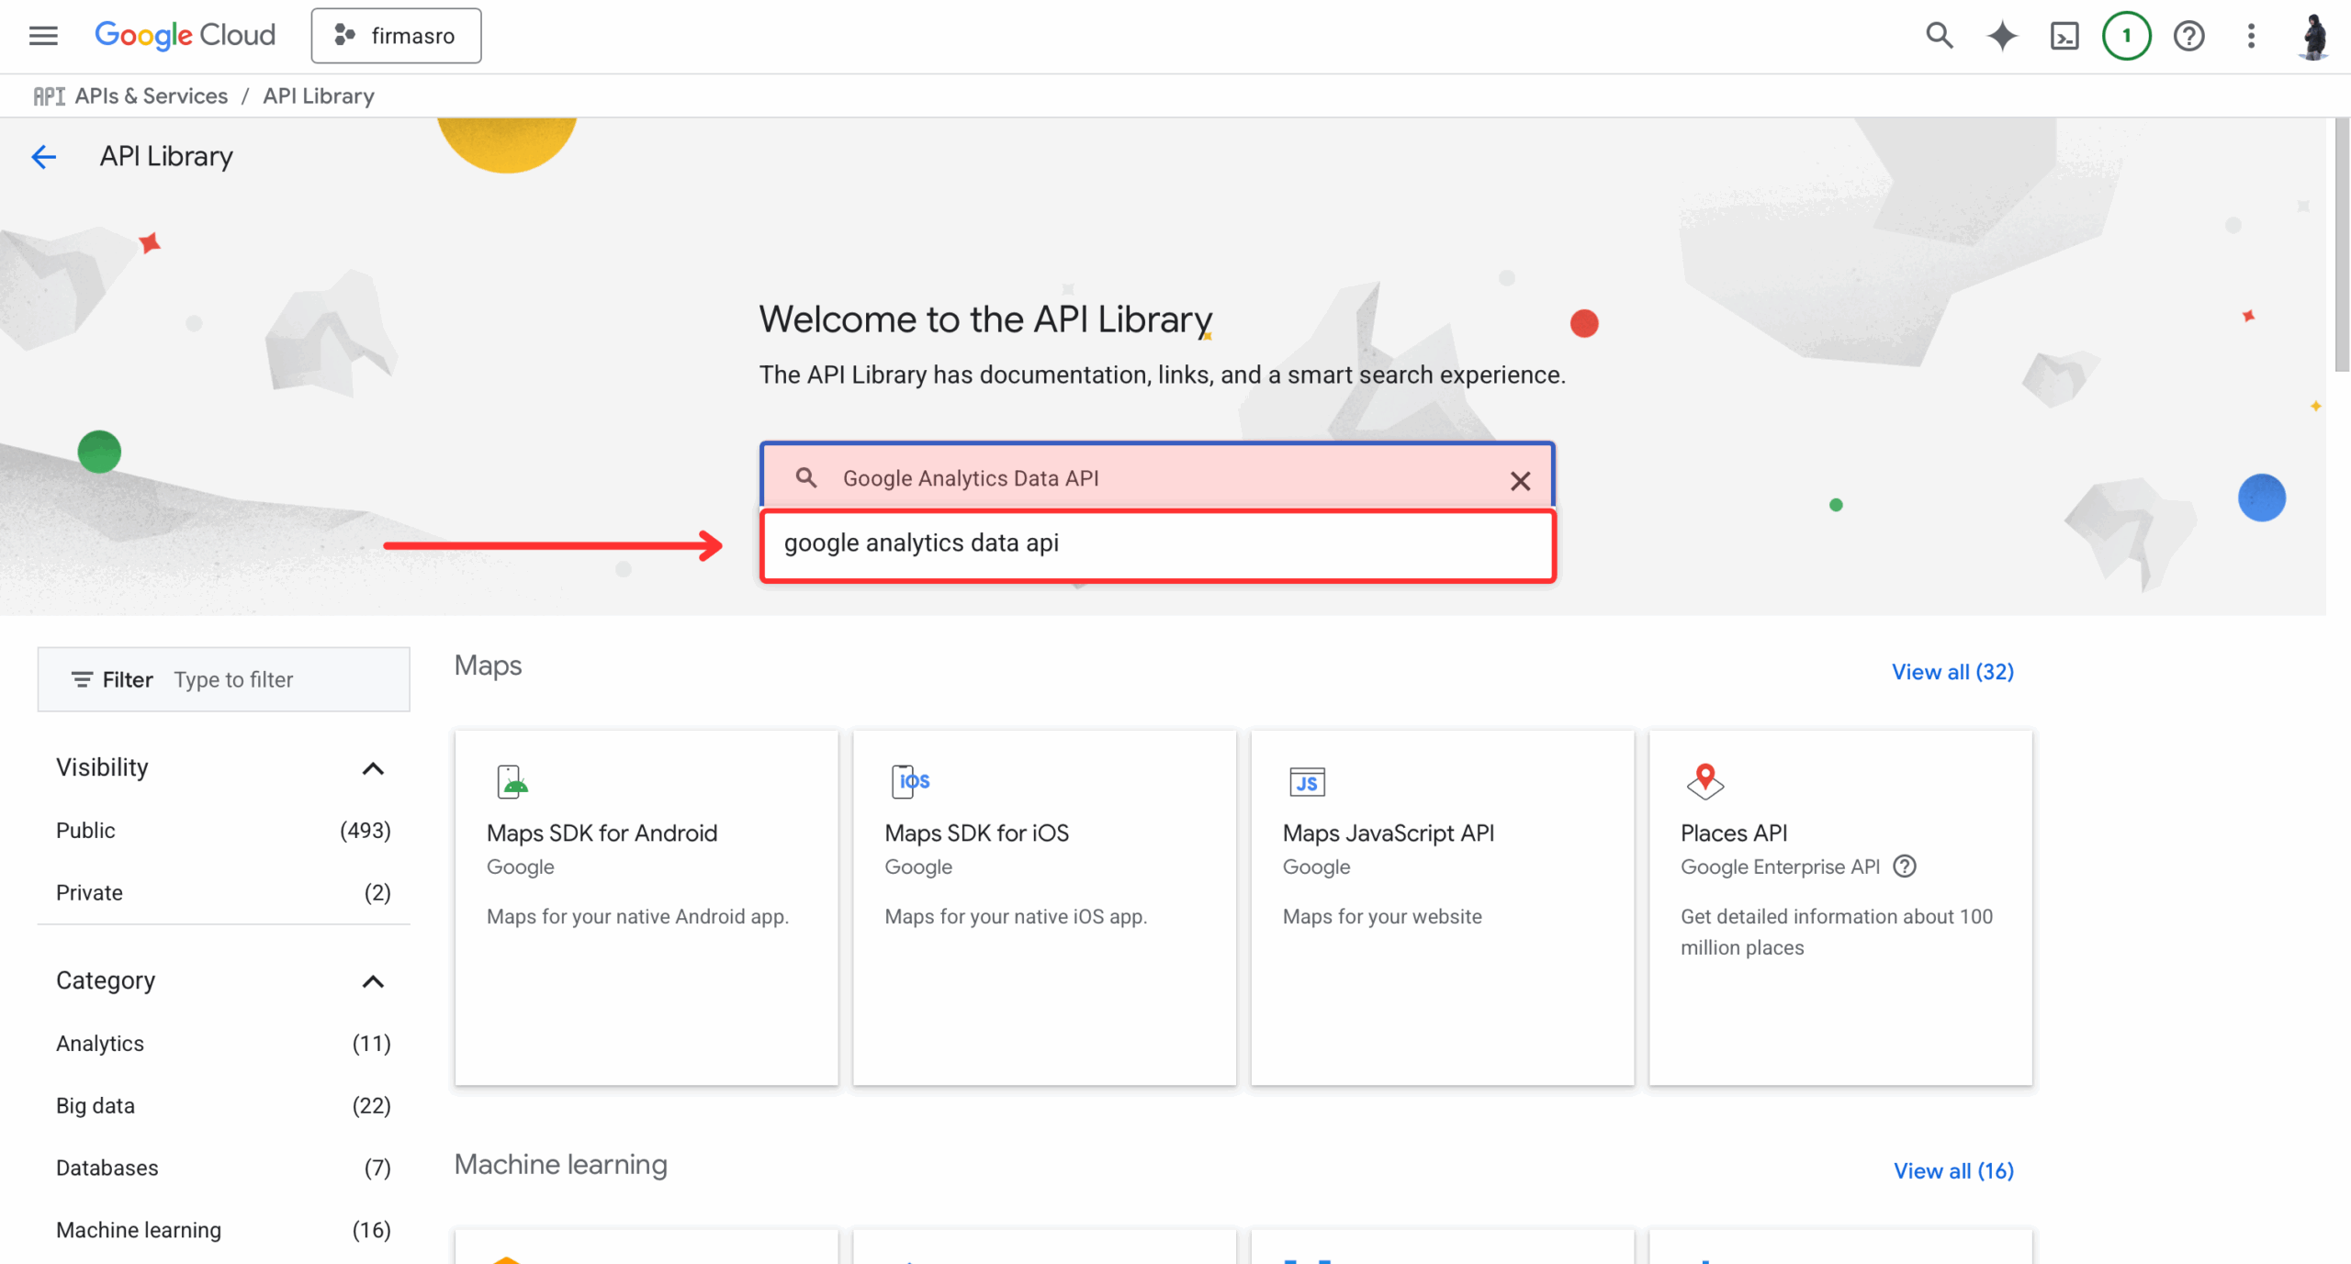Screen dimensions: 2351x1264
Task: Click the Google Enterprise API help icon
Action: (x=1905, y=867)
